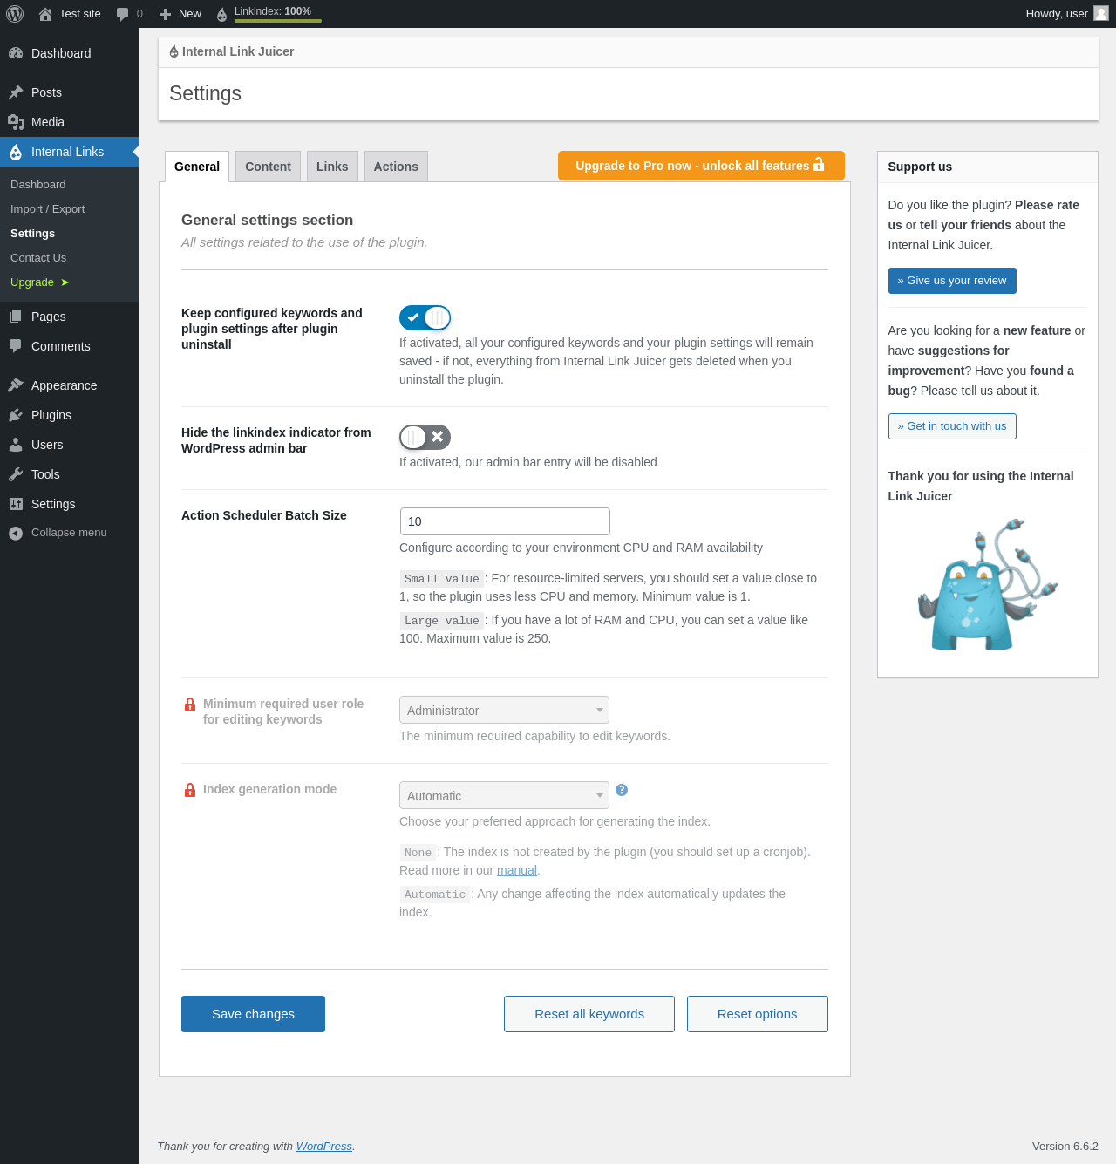The height and width of the screenshot is (1164, 1116).
Task: Click the plus icon beside New
Action: pos(165,14)
